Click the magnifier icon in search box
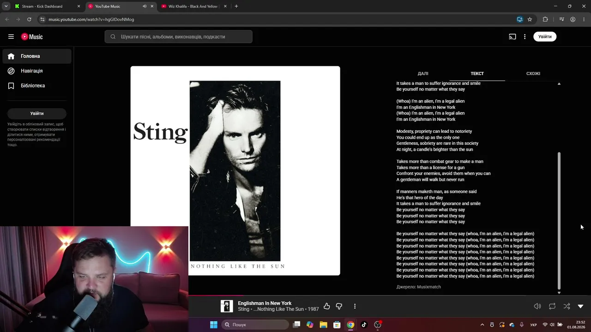Screen dimensions: 591x332 [x=113, y=37]
